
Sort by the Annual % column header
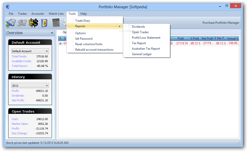pyautogui.click(x=233, y=38)
